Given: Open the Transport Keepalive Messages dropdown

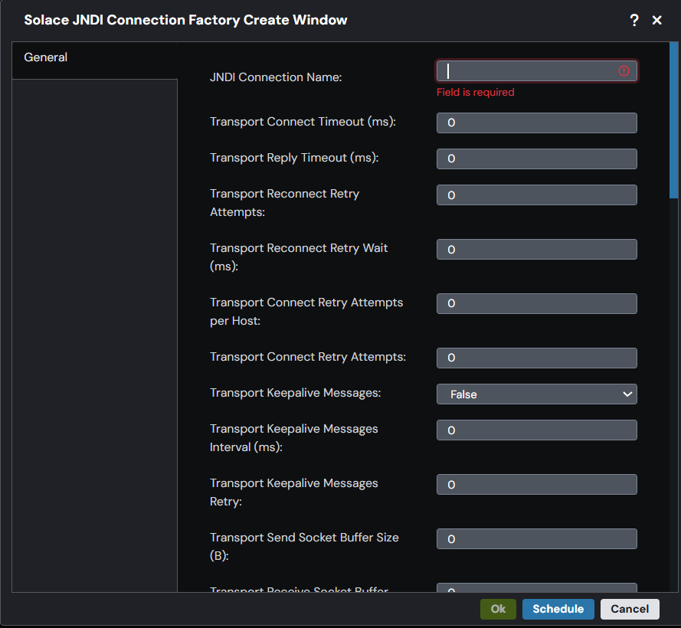Looking at the screenshot, I should [x=537, y=394].
